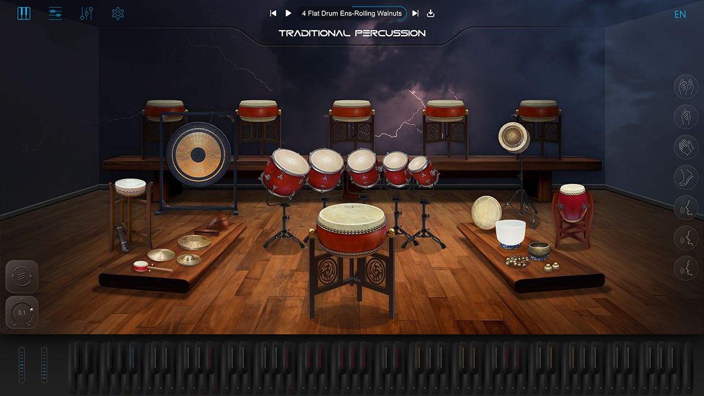Select the hand clap icon
This screenshot has height=396, width=704.
(686, 147)
